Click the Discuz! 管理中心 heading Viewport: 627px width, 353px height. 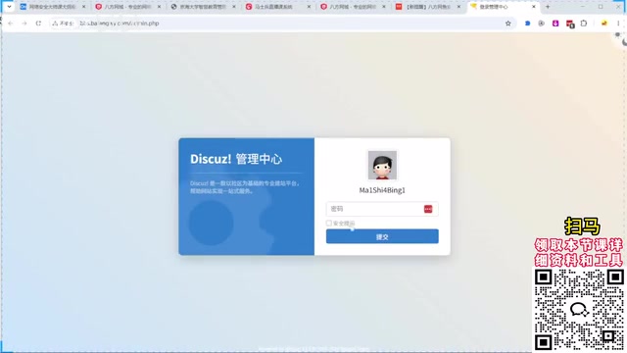[236, 159]
